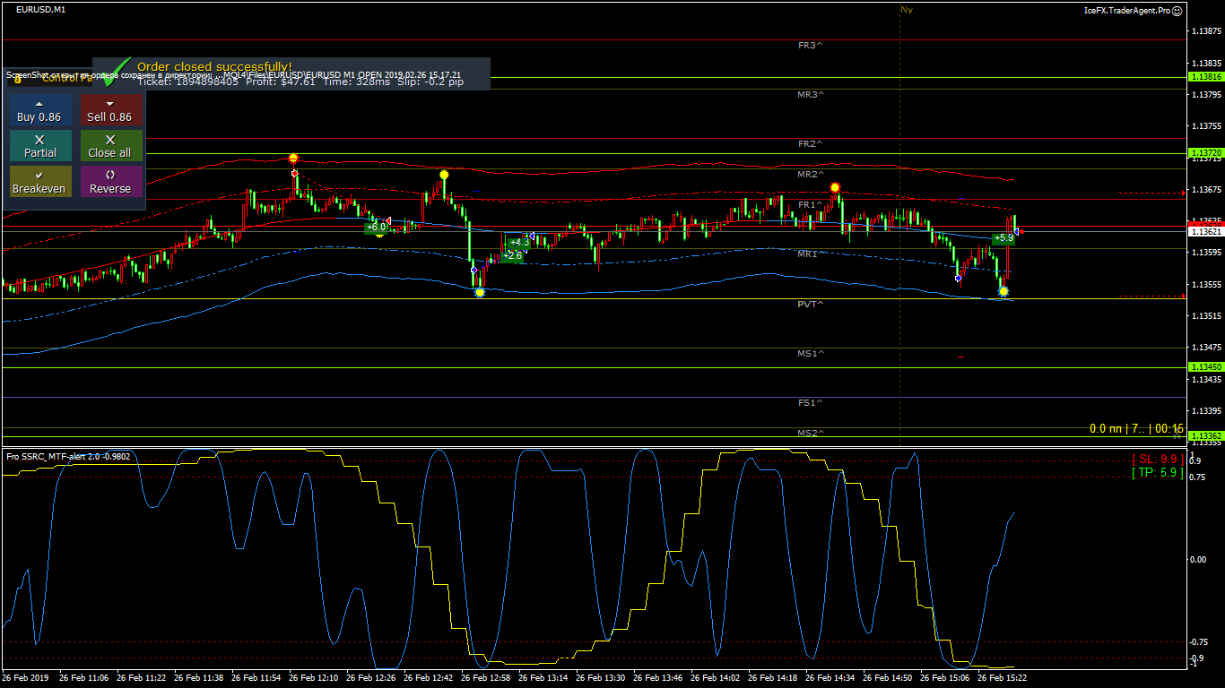
Task: Click the 0.00 indicator scale value
Action: click(1197, 560)
